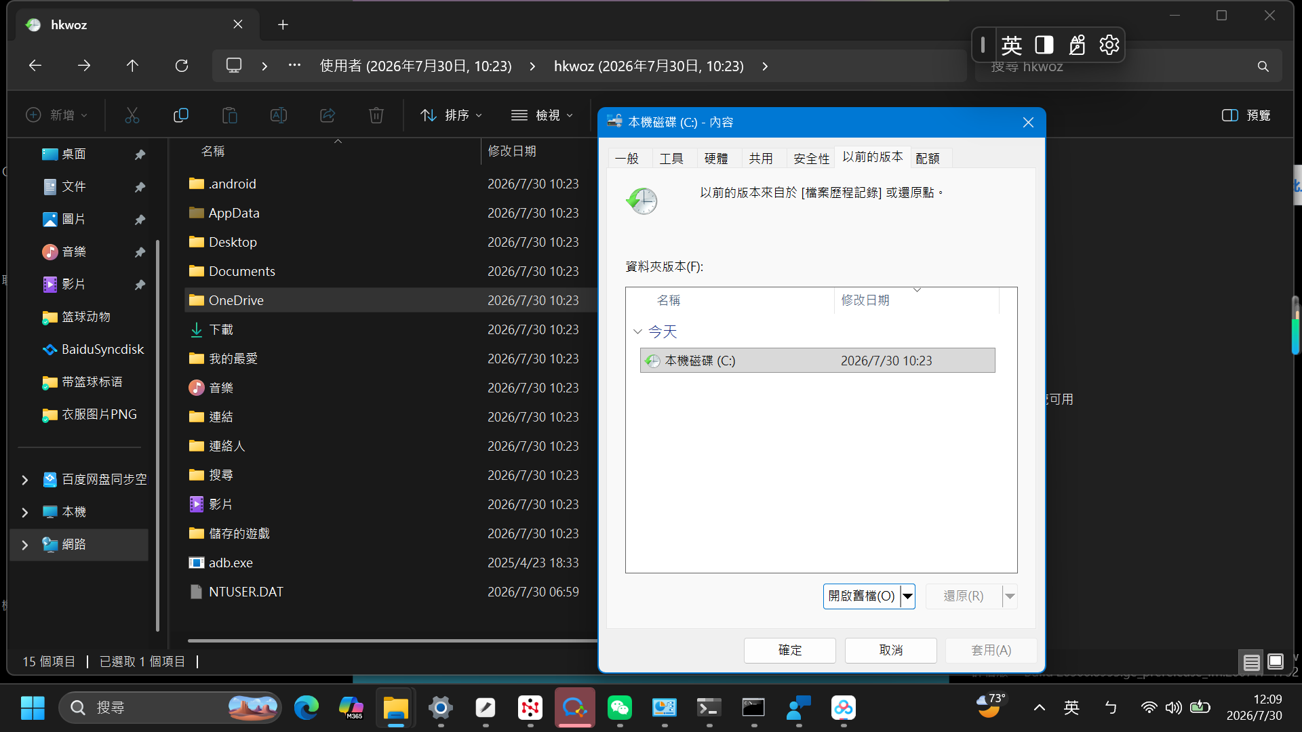Image resolution: width=1302 pixels, height=732 pixels.
Task: Expand the 本機 tree node
Action: pos(25,512)
